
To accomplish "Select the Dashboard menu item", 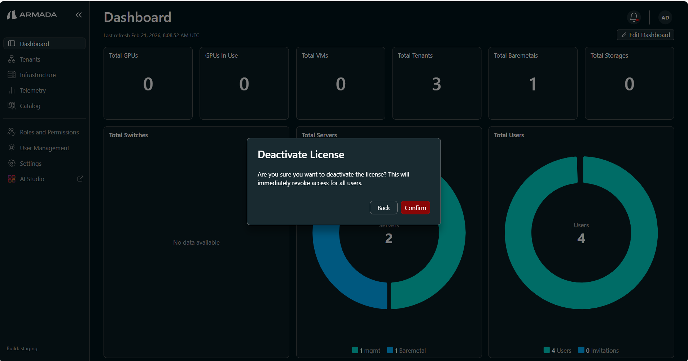I will pyautogui.click(x=35, y=43).
